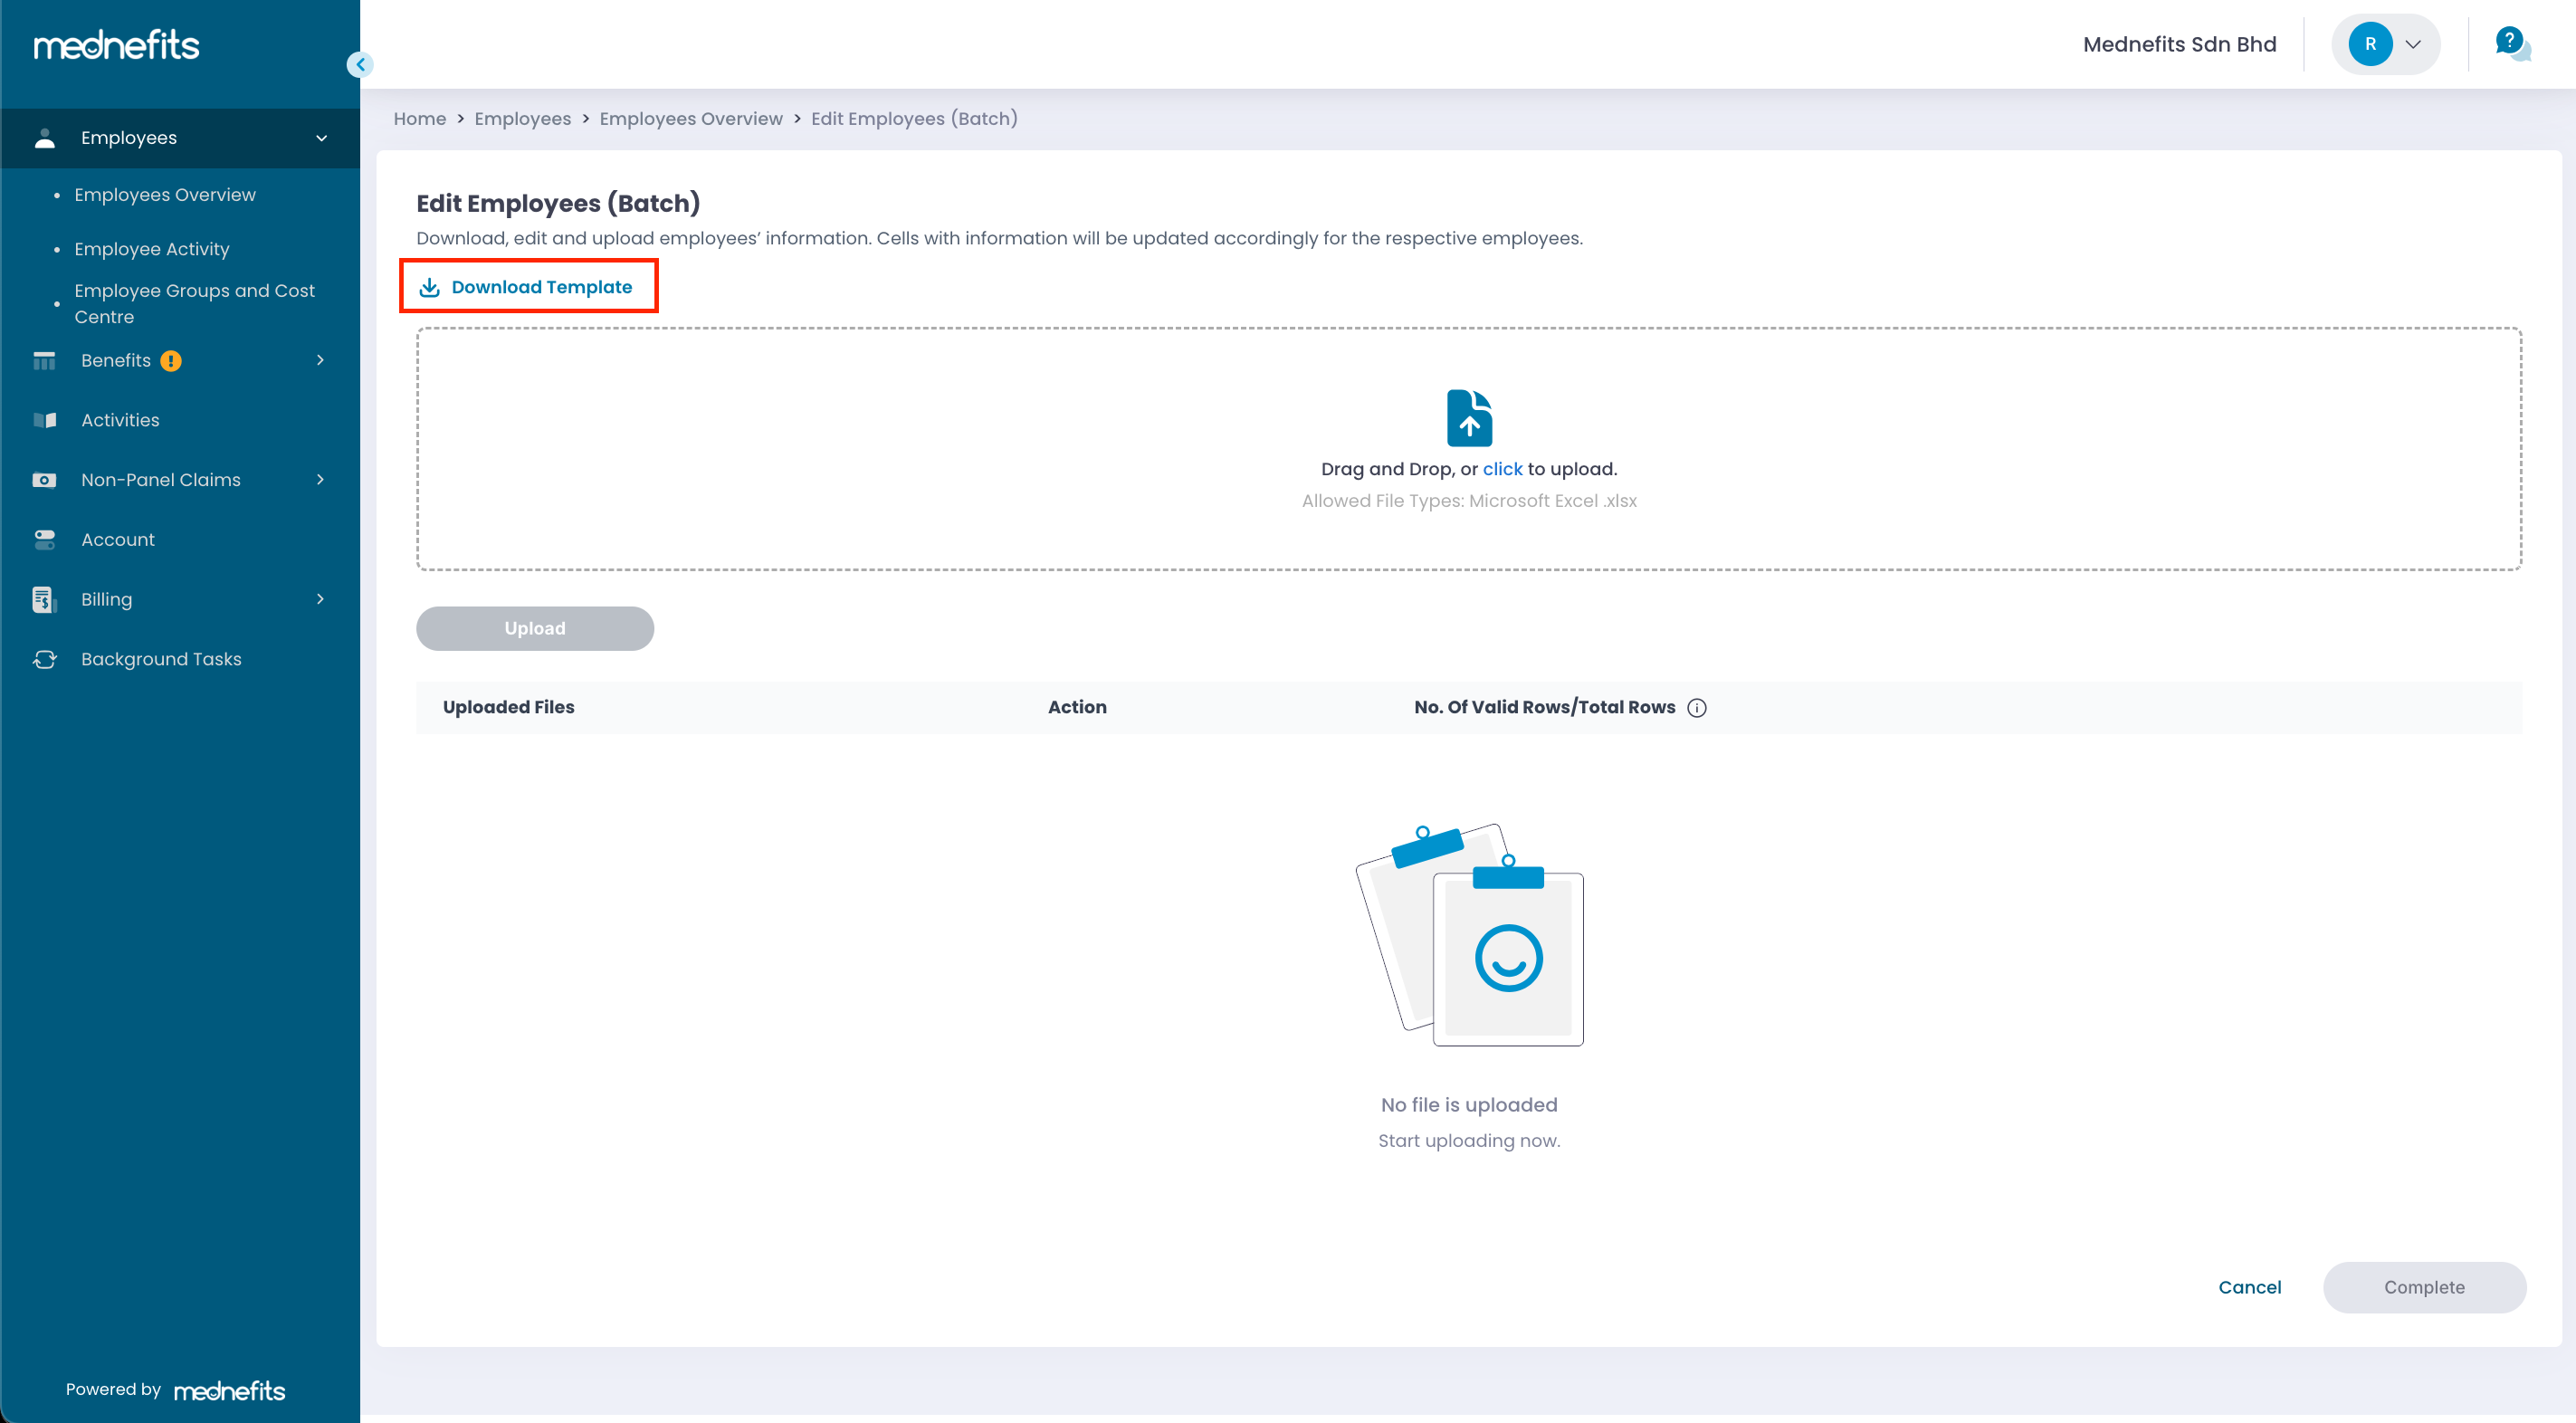Expand the Benefits submenu chevron
This screenshot has height=1423, width=2576.
320,360
